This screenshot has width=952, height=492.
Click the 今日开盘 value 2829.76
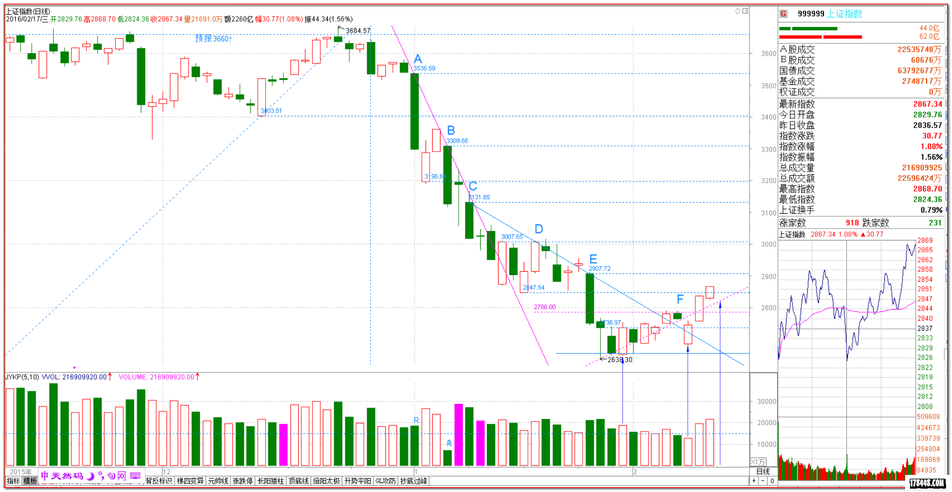tap(927, 115)
